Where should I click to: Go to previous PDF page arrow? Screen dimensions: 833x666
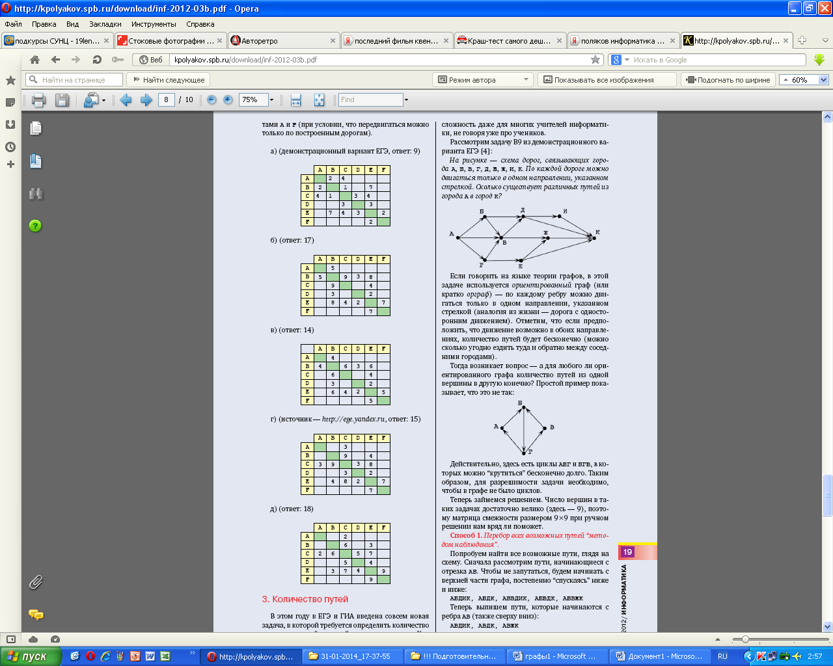coord(126,100)
